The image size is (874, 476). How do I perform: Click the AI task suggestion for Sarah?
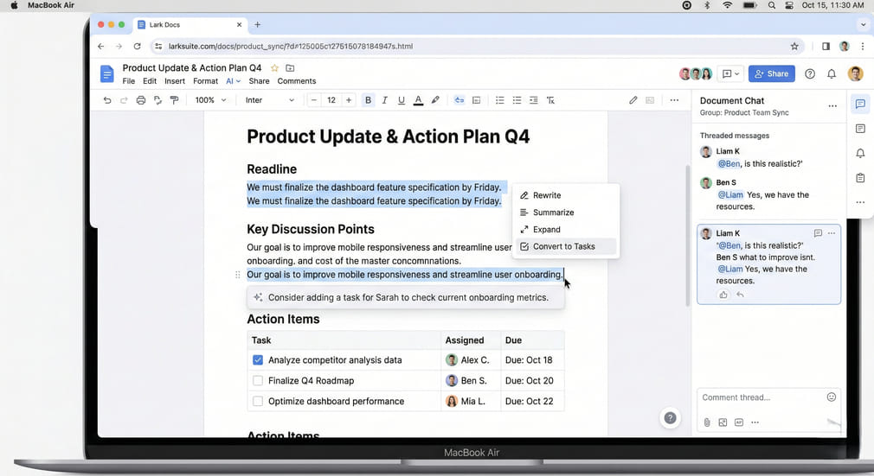[407, 297]
